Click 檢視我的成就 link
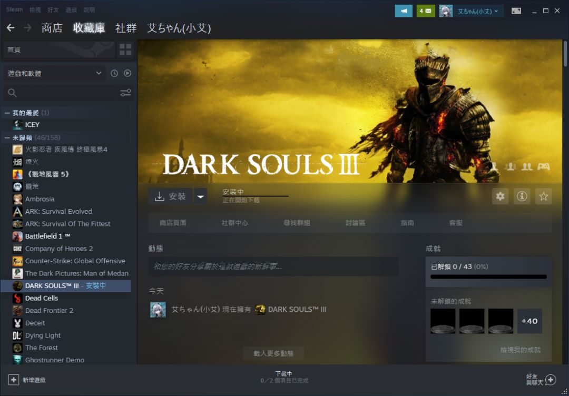Screen dimensions: 569x396 click(x=521, y=350)
